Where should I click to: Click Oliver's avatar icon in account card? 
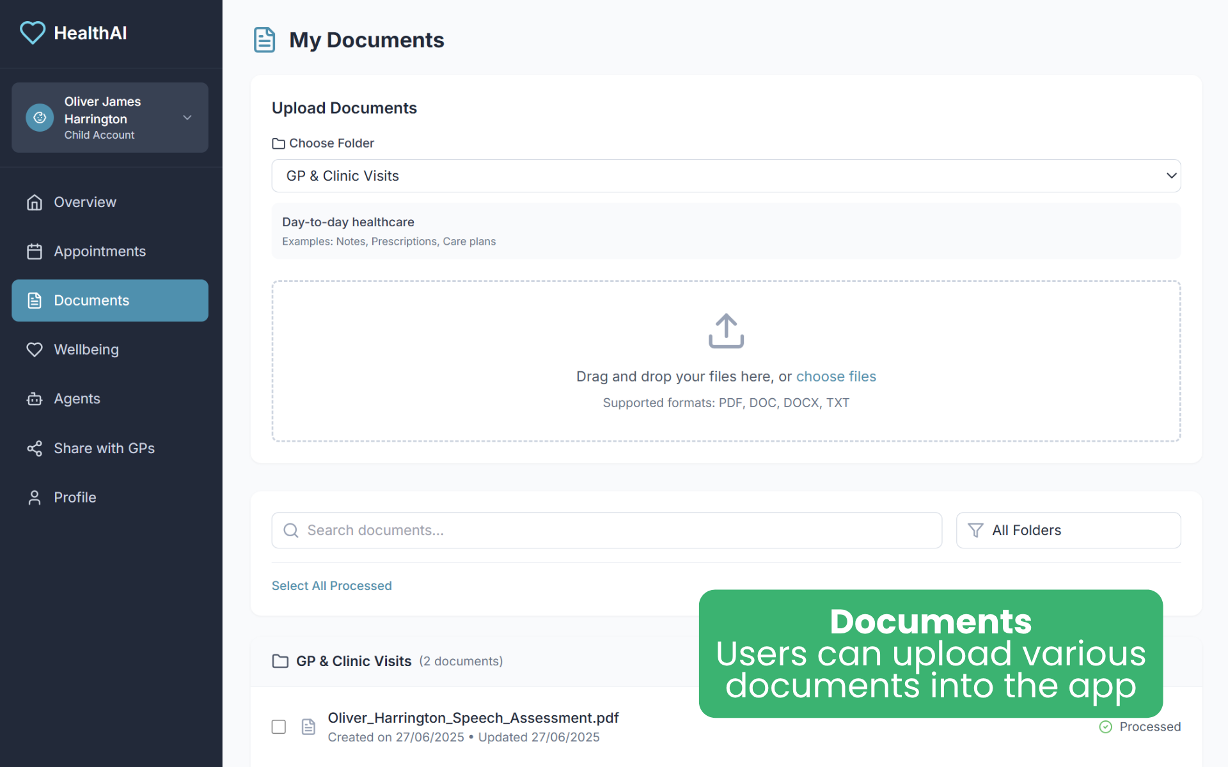click(x=40, y=118)
